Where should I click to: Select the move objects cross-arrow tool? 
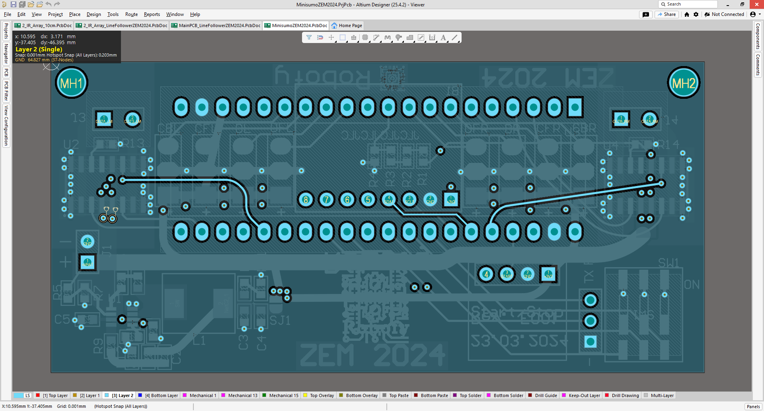click(331, 37)
